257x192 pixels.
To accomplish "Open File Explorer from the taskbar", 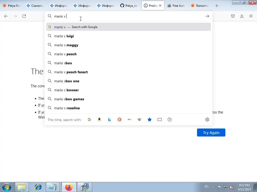I will 22,187.
